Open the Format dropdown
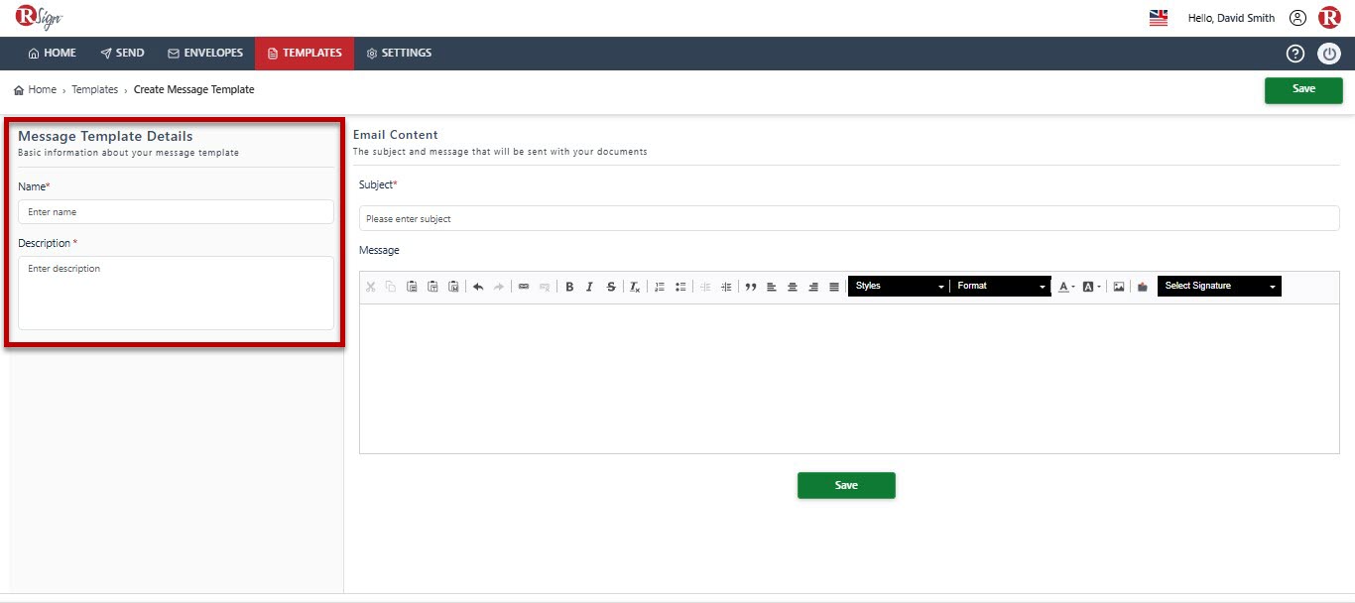The width and height of the screenshot is (1355, 603). pos(1001,286)
